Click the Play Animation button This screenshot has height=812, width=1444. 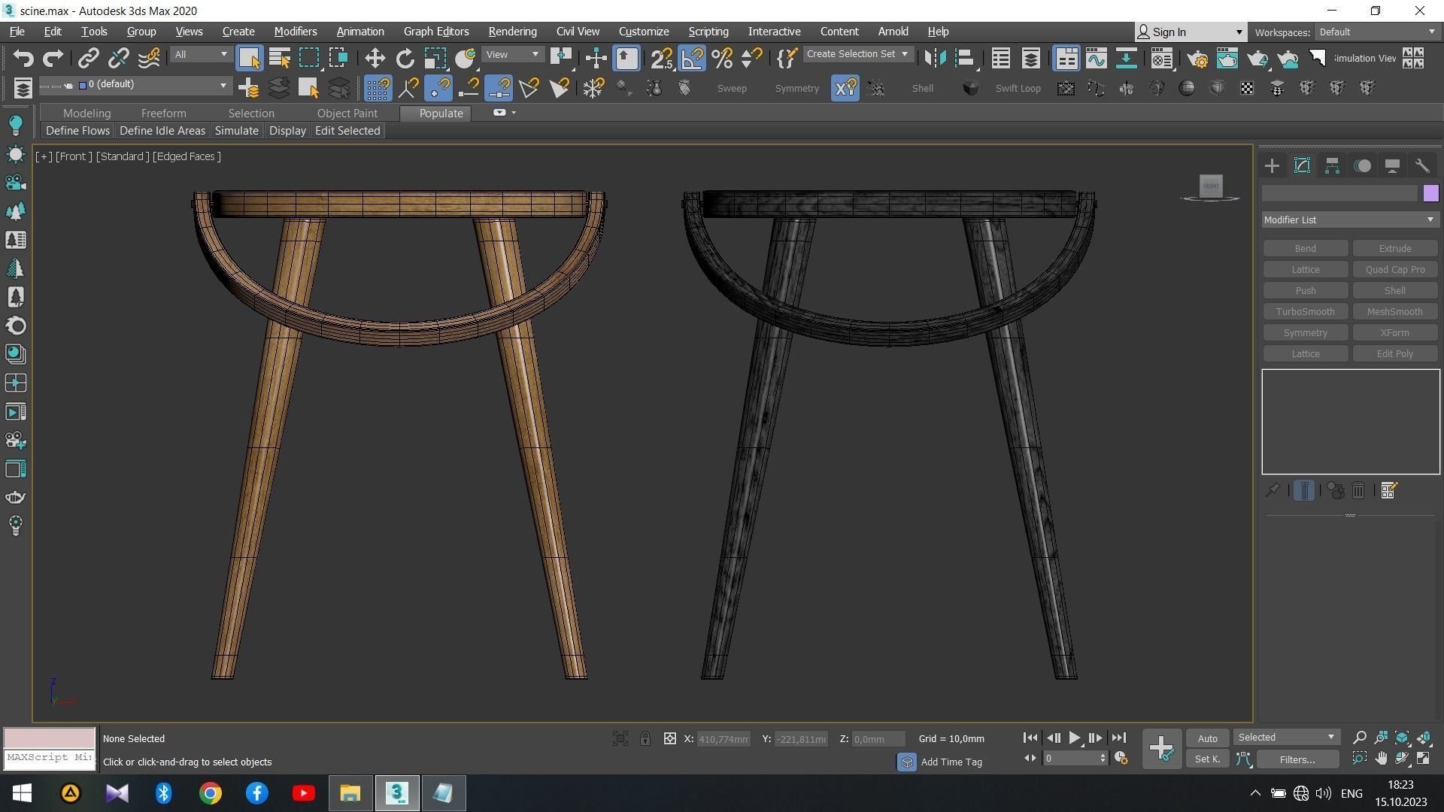pos(1074,738)
